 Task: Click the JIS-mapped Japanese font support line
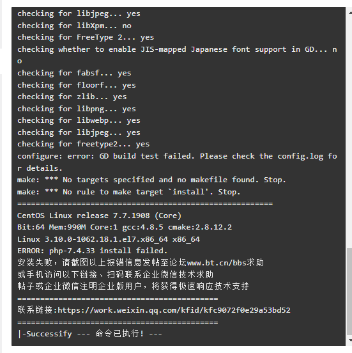[177, 55]
